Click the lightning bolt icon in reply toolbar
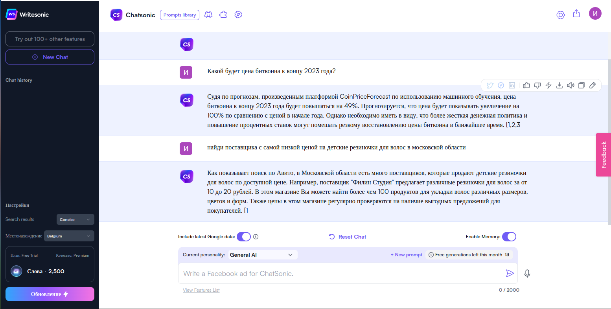 (x=548, y=85)
